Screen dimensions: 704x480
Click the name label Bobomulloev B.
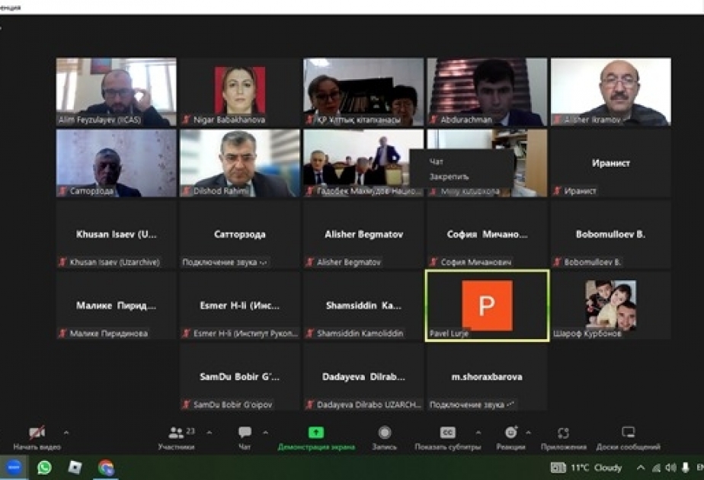pyautogui.click(x=593, y=262)
